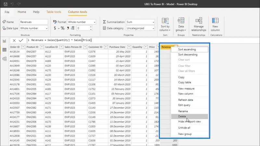Image resolution: width=260 pixels, height=146 pixels.
Task: Open the Format dropdown
Action: coord(82,22)
